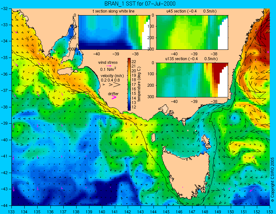This screenshot has width=276, height=214.
Task: Click the title BRAN_1 SST for 07-Jul-2000
Action: point(140,4)
